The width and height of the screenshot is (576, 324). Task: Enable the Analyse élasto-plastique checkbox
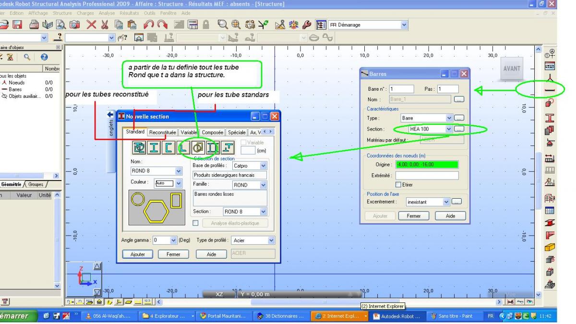[x=195, y=223]
